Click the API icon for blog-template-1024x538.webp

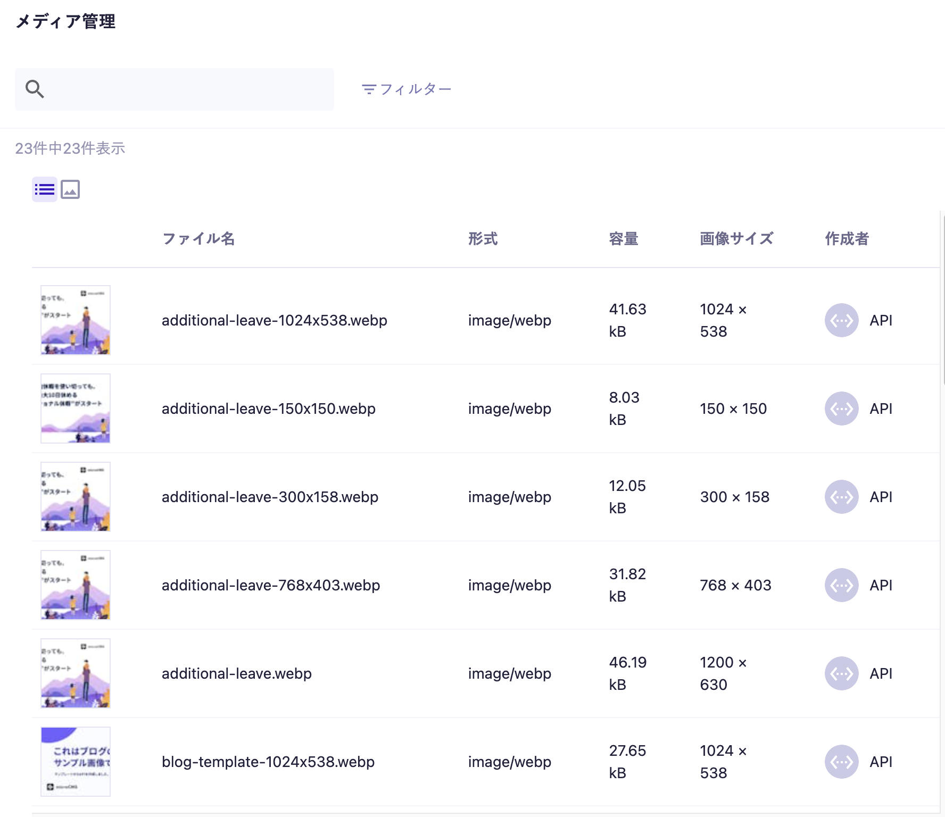(x=841, y=762)
